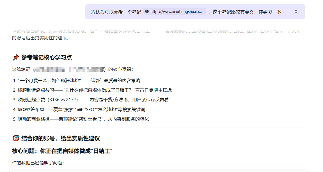Click the line 你的数据已经说明了问题
Image resolution: width=323 pixels, height=172 pixels.
[38, 163]
